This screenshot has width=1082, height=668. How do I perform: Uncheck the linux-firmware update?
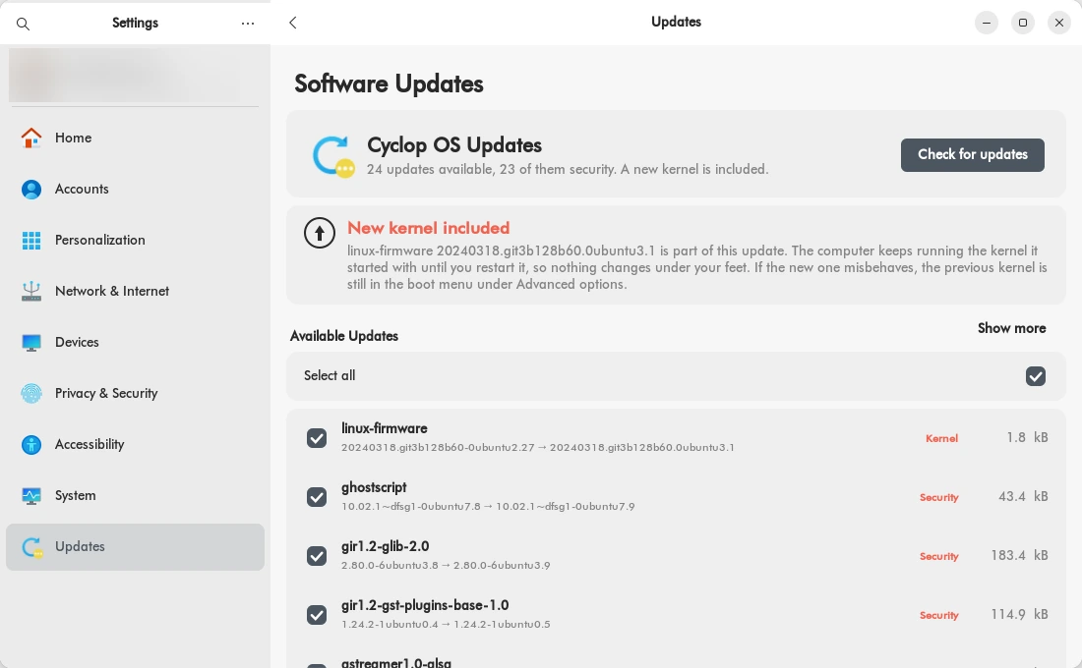tap(317, 438)
